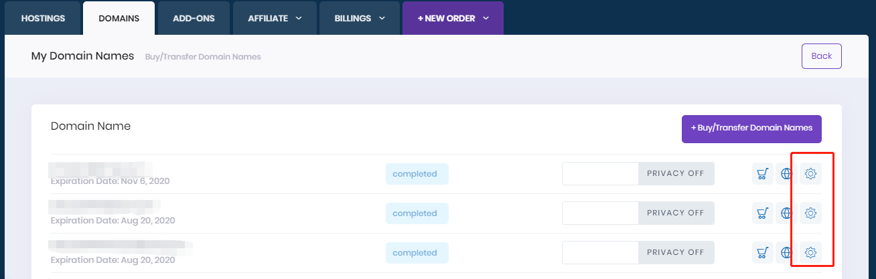This screenshot has height=279, width=876.
Task: Open settings gear for Nov 6, 2020 domain
Action: (x=810, y=174)
